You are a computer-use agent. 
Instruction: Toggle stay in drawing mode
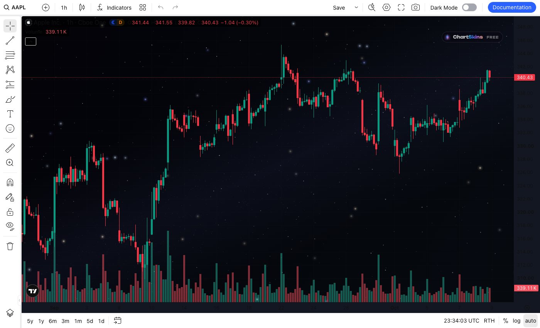pyautogui.click(x=10, y=197)
